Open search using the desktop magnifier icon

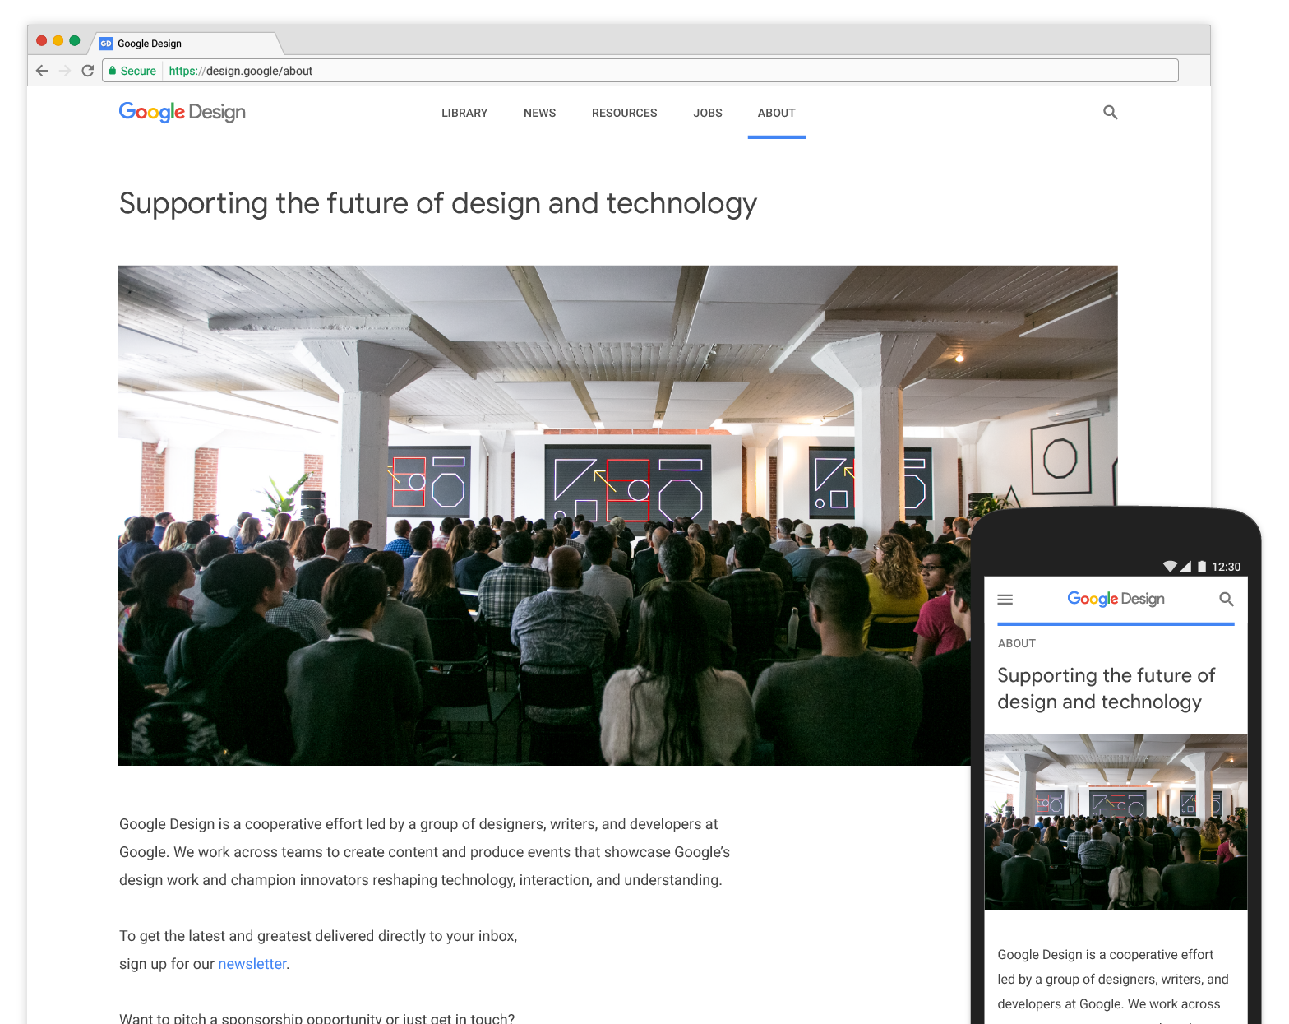(x=1111, y=112)
